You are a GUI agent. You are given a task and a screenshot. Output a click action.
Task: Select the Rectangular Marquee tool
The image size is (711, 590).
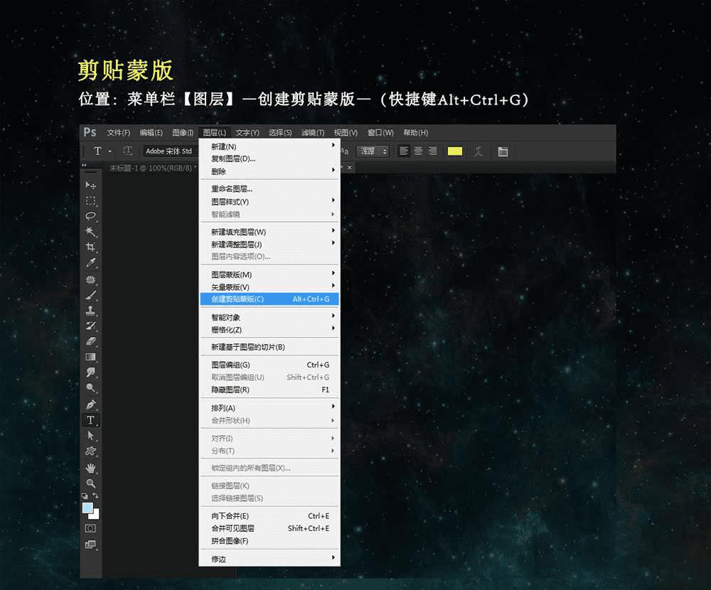(x=91, y=200)
